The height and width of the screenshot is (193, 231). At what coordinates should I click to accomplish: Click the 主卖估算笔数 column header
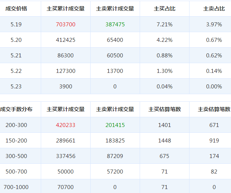[x=214, y=109]
